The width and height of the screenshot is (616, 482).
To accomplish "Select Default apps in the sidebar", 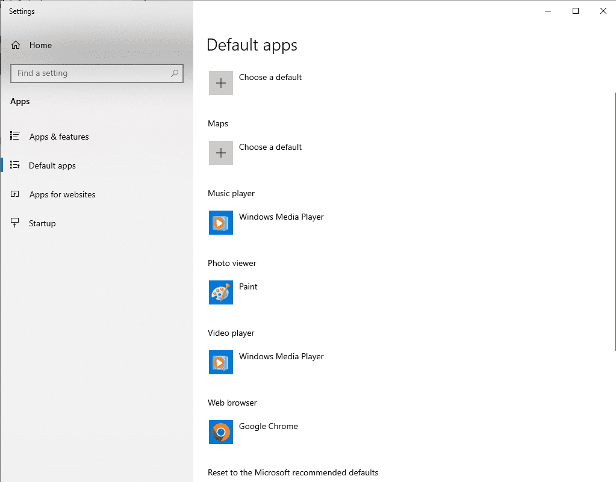I will click(x=52, y=165).
